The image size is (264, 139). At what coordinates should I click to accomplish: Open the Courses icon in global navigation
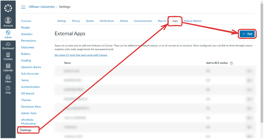[x=8, y=55]
